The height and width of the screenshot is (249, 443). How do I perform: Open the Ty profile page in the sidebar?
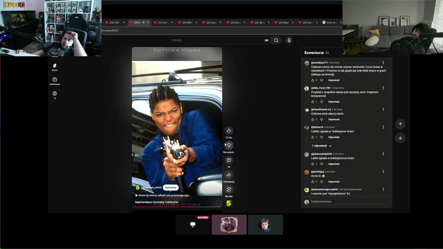(55, 95)
